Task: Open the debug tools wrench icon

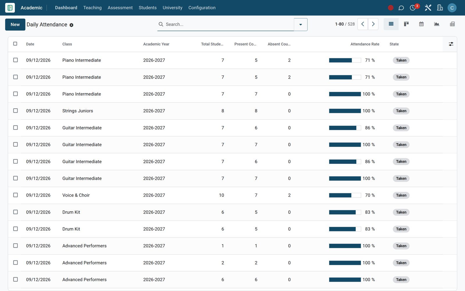Action: tap(428, 8)
